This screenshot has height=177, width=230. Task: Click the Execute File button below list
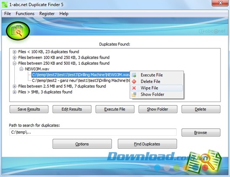pos(115,109)
